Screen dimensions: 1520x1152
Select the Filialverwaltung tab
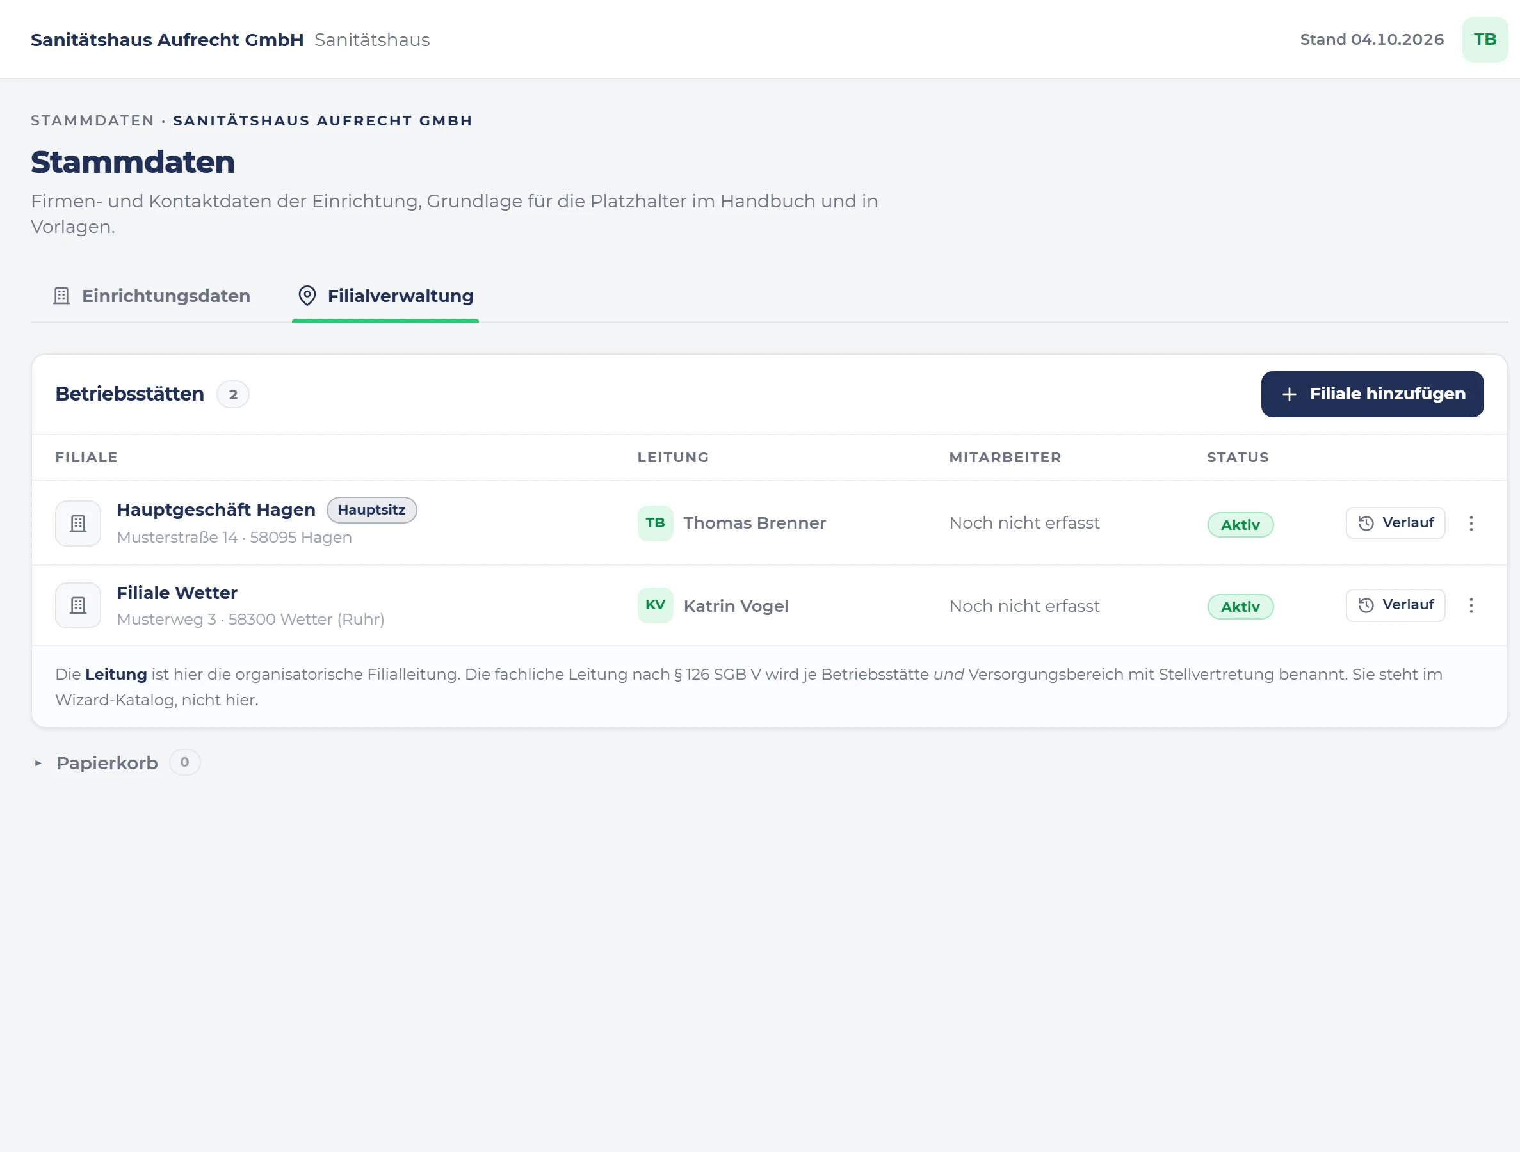385,296
